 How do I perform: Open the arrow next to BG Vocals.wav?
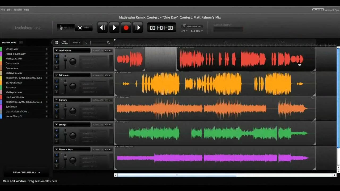click(47, 83)
